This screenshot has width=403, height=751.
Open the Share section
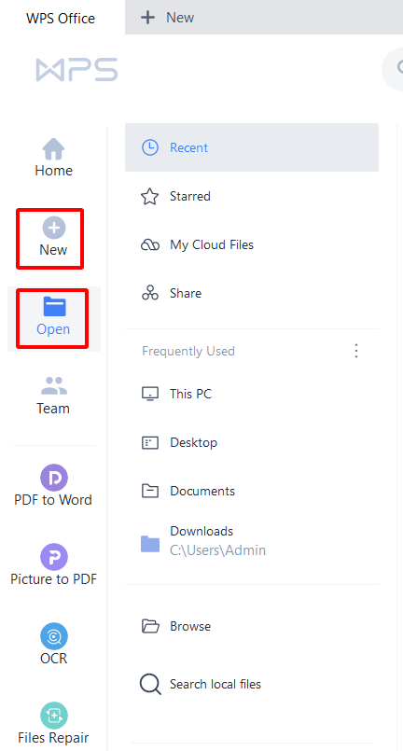[x=252, y=293]
